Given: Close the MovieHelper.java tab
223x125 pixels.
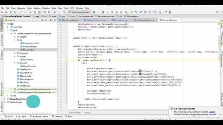Looking at the screenshot, I should [179, 20].
